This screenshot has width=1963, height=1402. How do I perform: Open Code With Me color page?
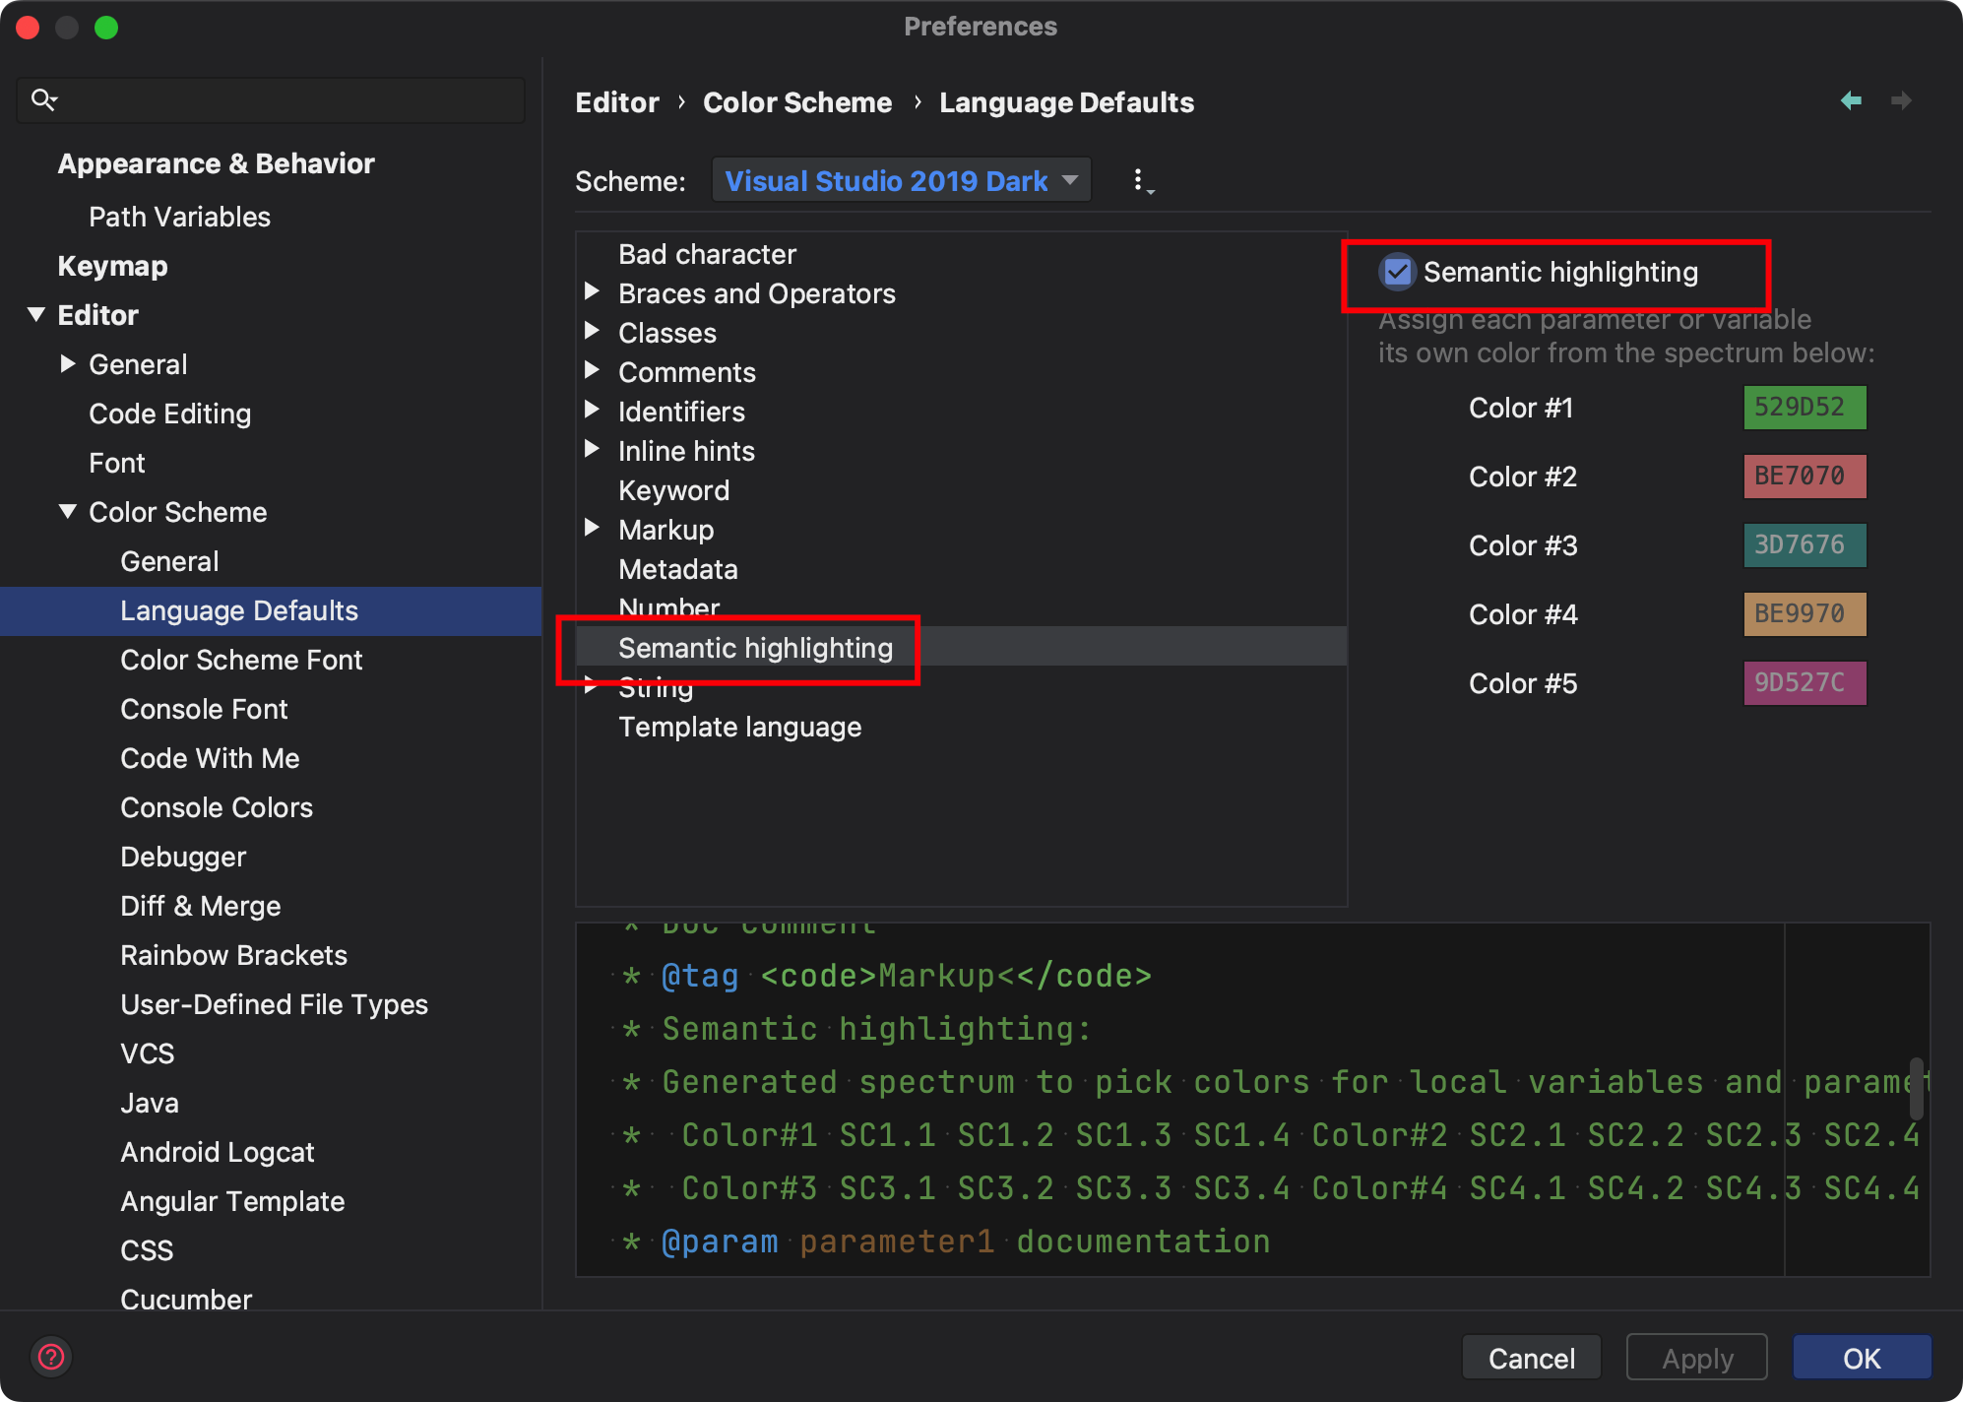pos(210,758)
